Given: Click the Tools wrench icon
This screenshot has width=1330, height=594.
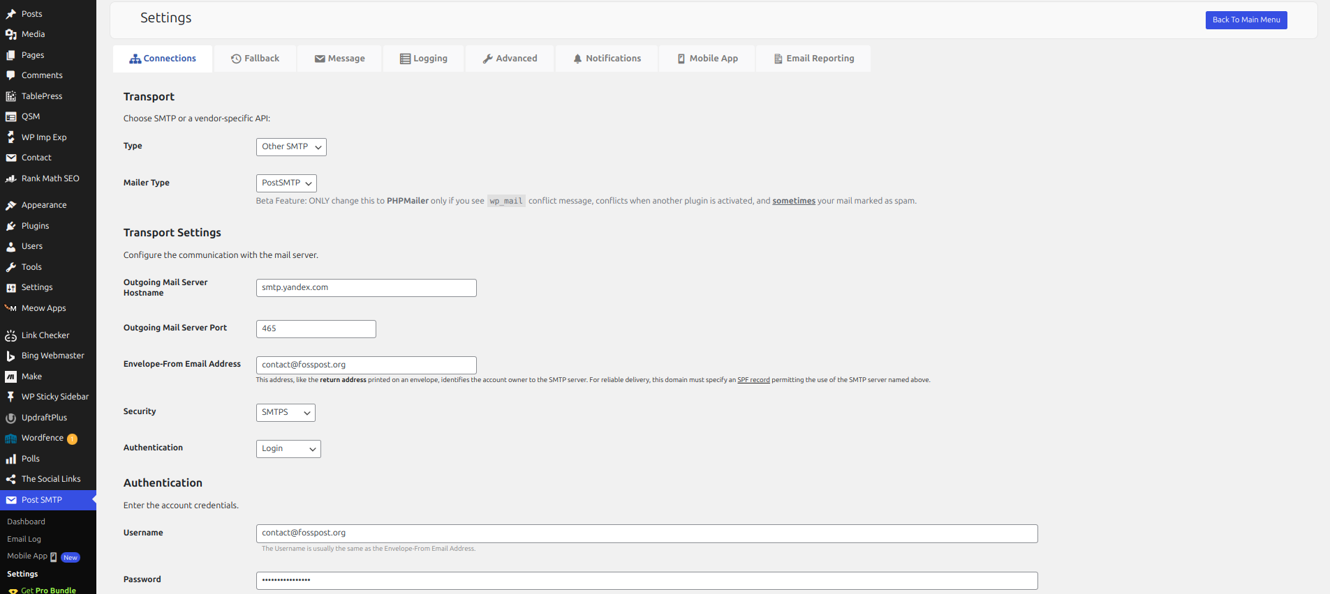Looking at the screenshot, I should [11, 267].
